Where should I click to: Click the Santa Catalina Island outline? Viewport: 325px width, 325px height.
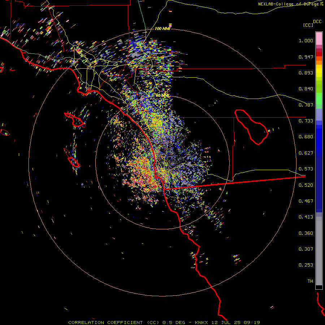[75, 120]
